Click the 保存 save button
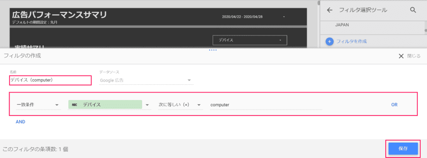Image resolution: width=427 pixels, height=158 pixels. coord(403,149)
